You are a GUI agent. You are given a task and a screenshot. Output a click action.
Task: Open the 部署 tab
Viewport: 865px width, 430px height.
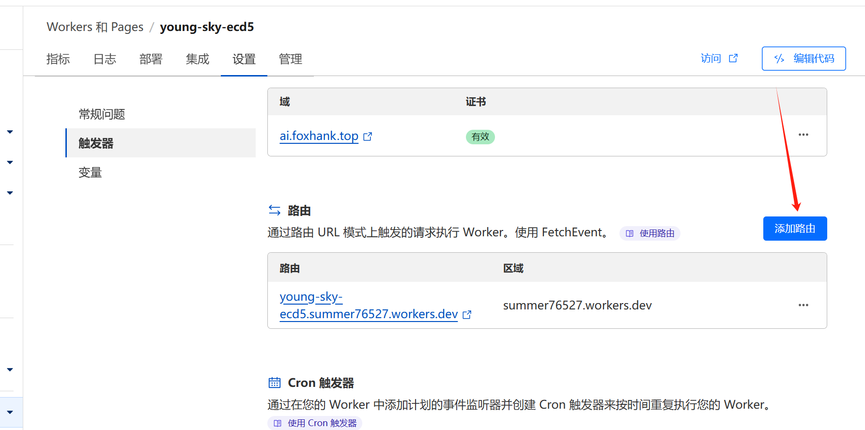pos(151,59)
